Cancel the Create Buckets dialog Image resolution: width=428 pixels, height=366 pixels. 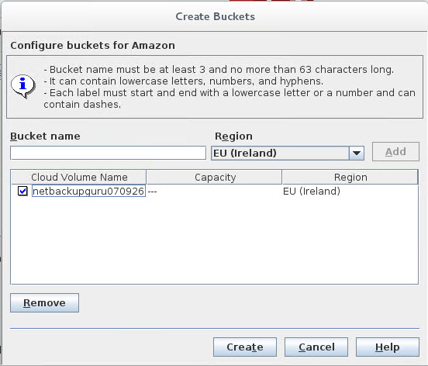pos(316,347)
